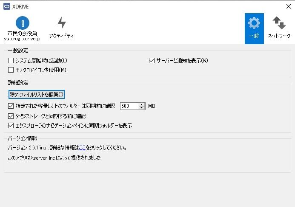Click 除外ファイルリストを編集 button
This screenshot has height=208, width=295.
point(37,94)
